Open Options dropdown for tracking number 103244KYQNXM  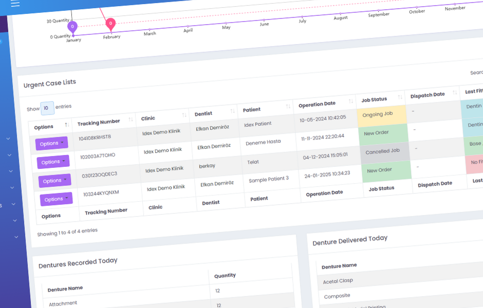click(x=56, y=199)
